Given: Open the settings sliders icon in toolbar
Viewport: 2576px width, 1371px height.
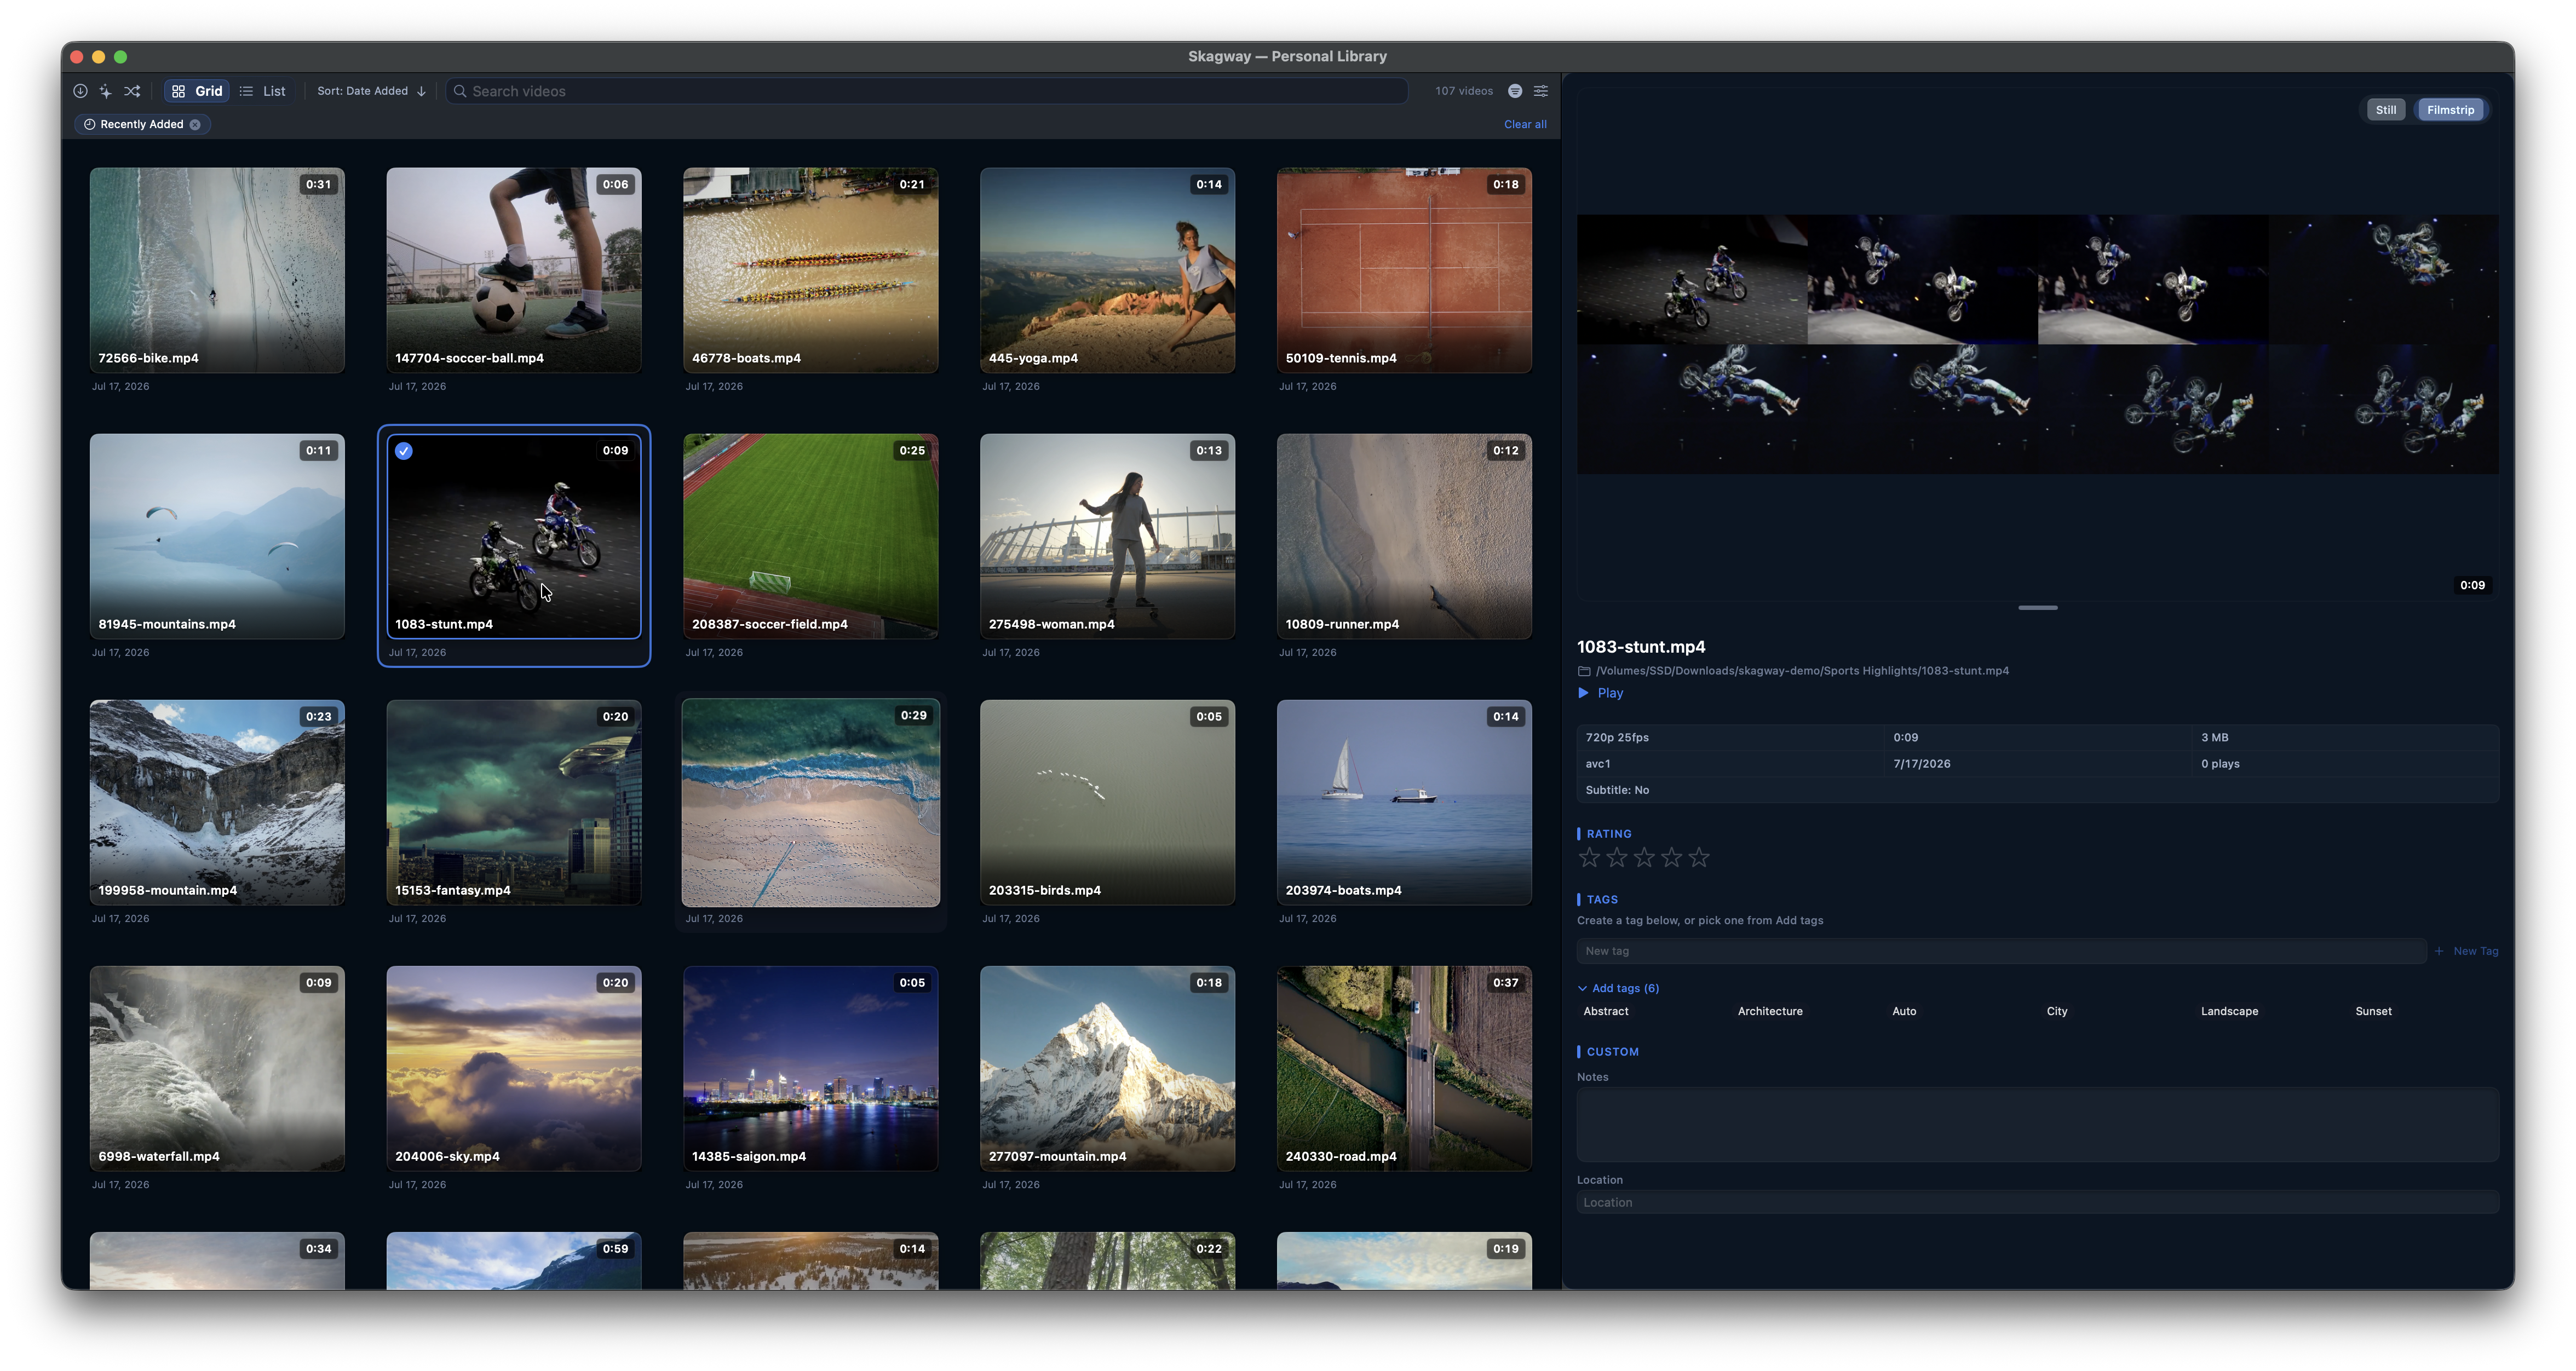Looking at the screenshot, I should pos(1541,91).
